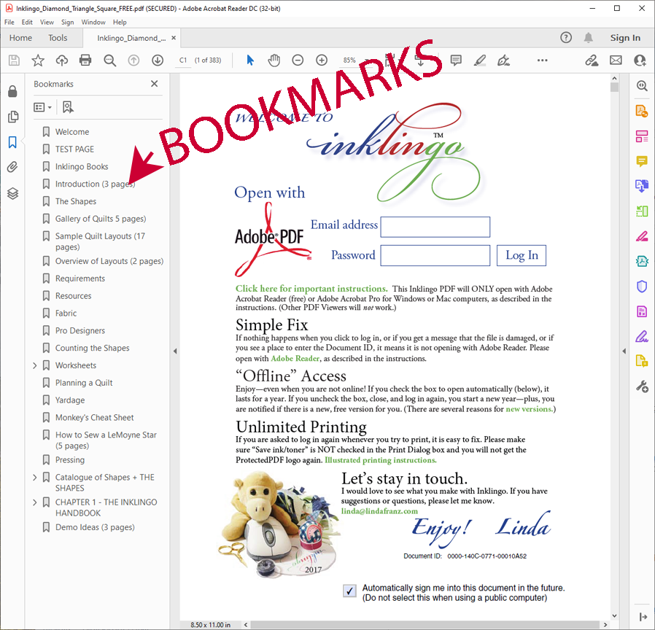Click the page number box C1
655x630 pixels.
click(183, 61)
